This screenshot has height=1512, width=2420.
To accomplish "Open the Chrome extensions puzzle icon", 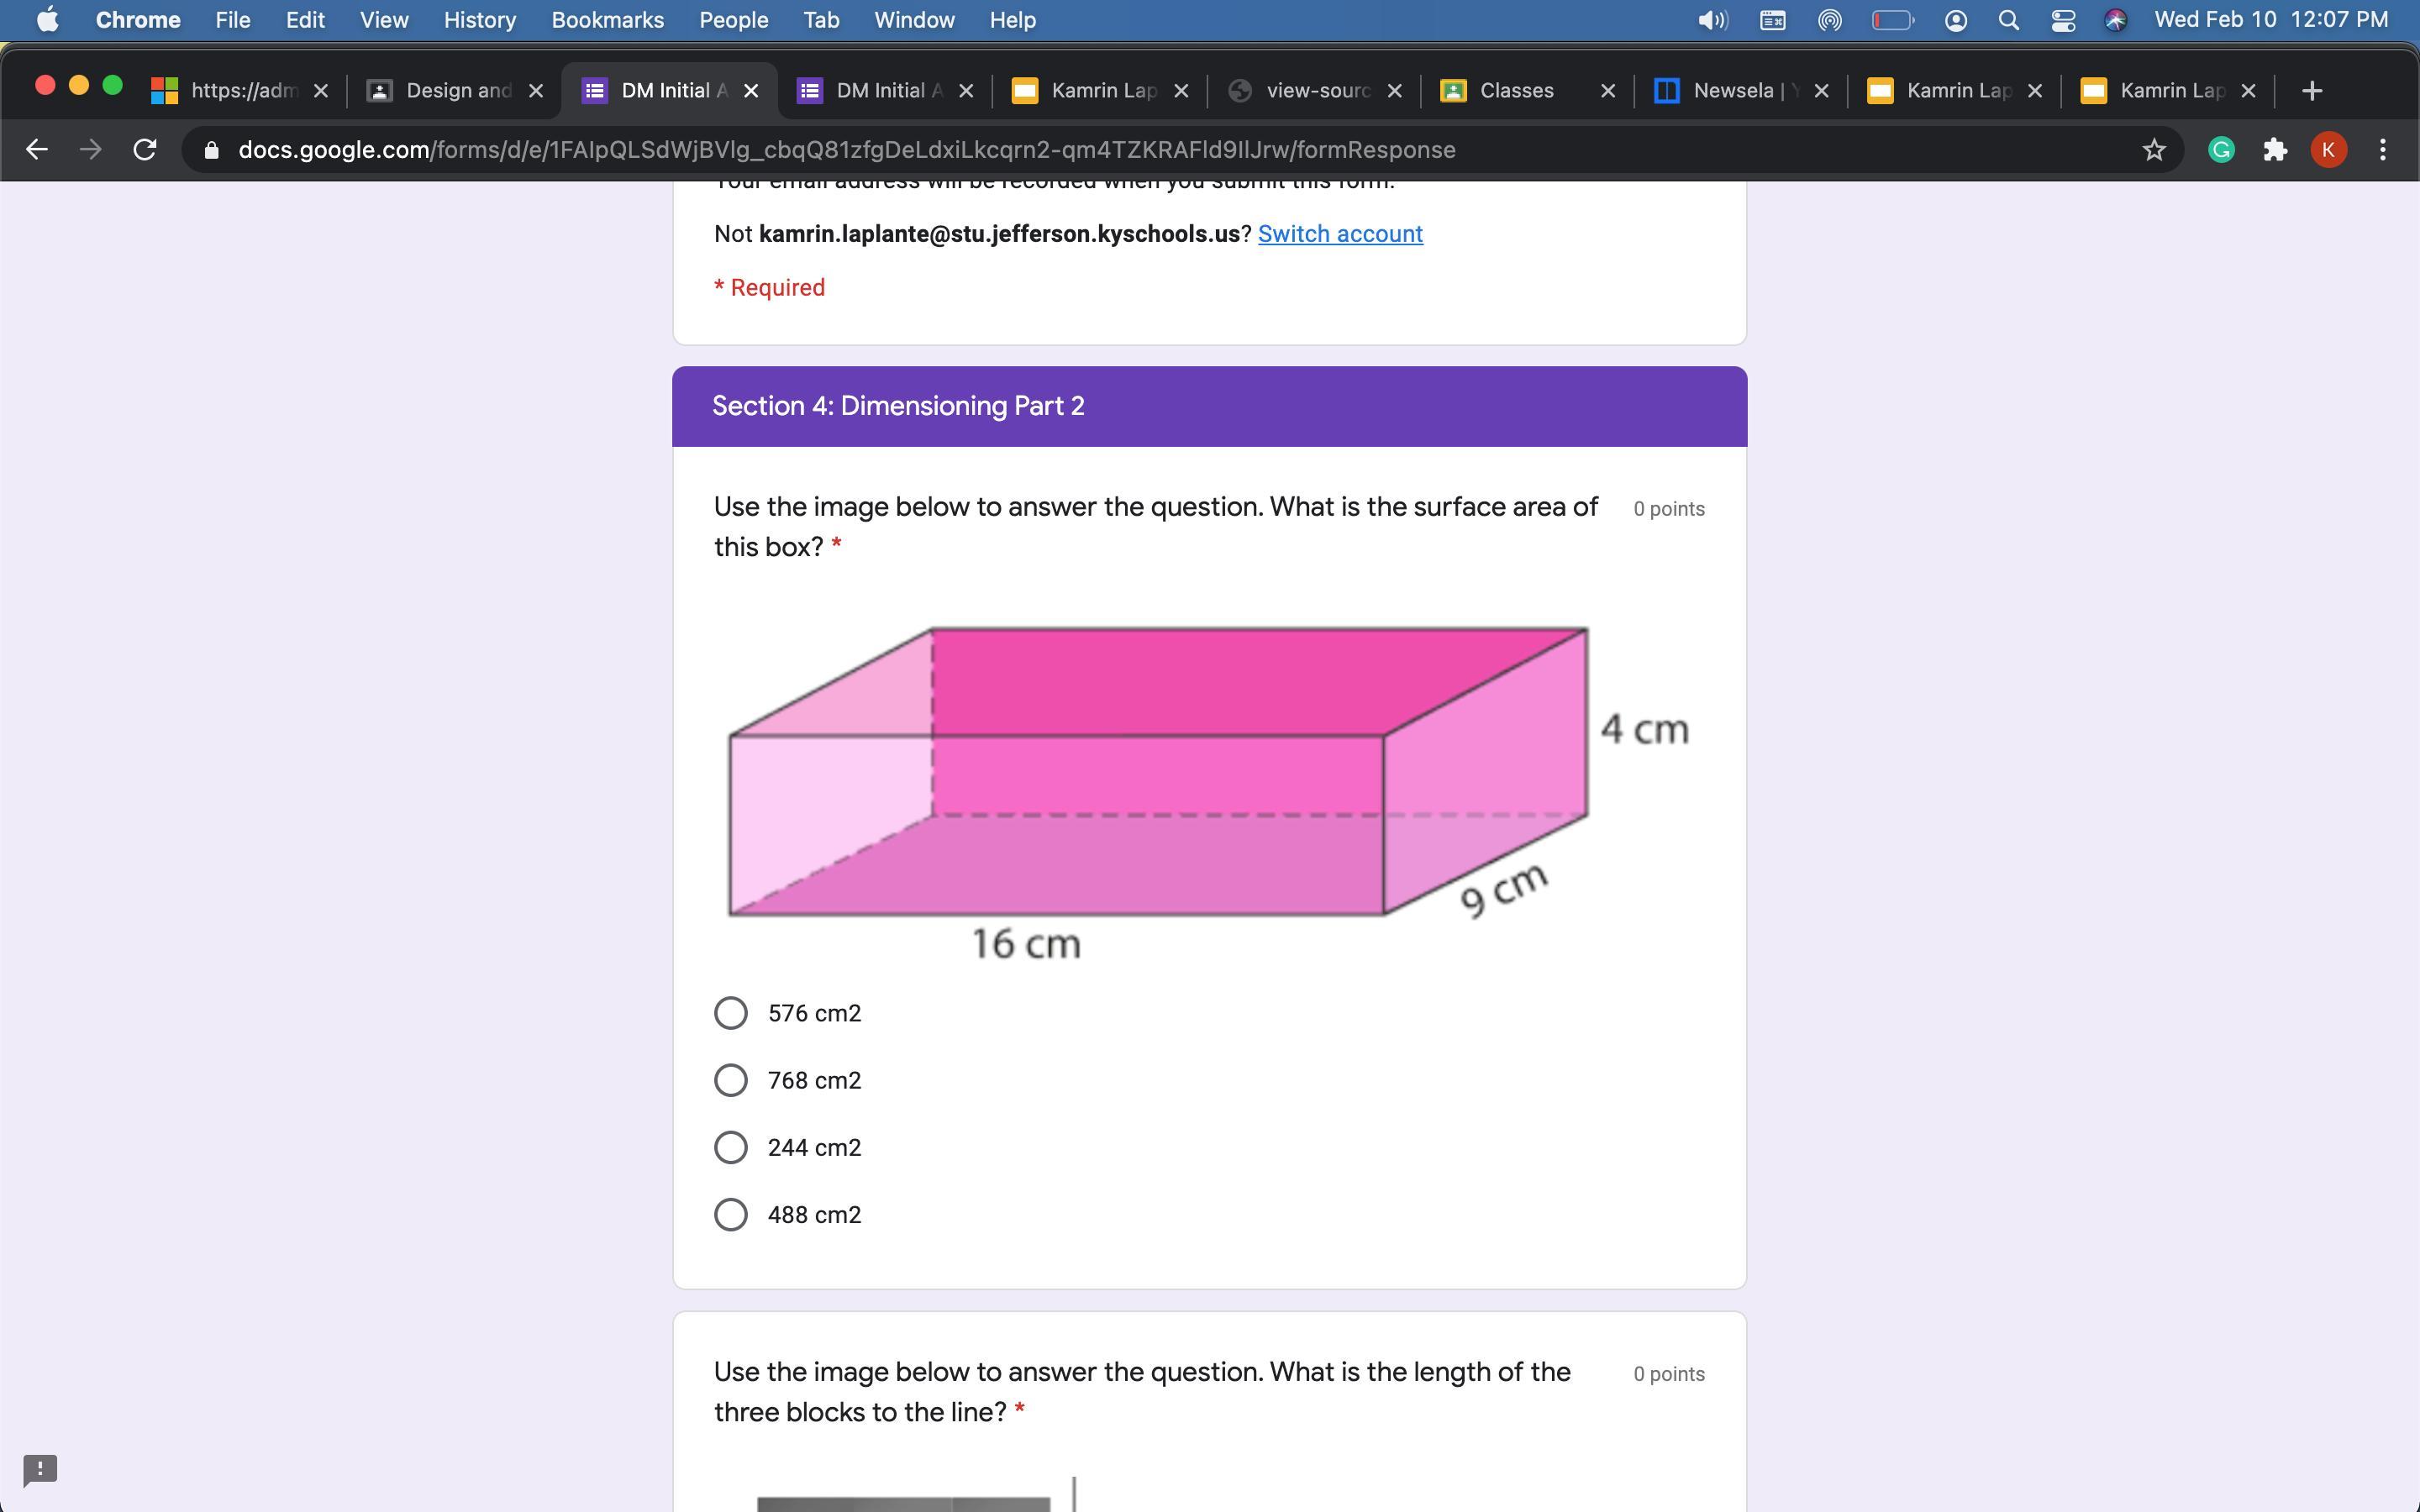I will point(2275,150).
